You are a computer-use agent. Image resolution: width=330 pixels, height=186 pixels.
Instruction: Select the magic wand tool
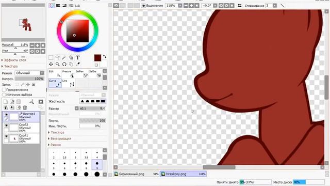pos(64,57)
